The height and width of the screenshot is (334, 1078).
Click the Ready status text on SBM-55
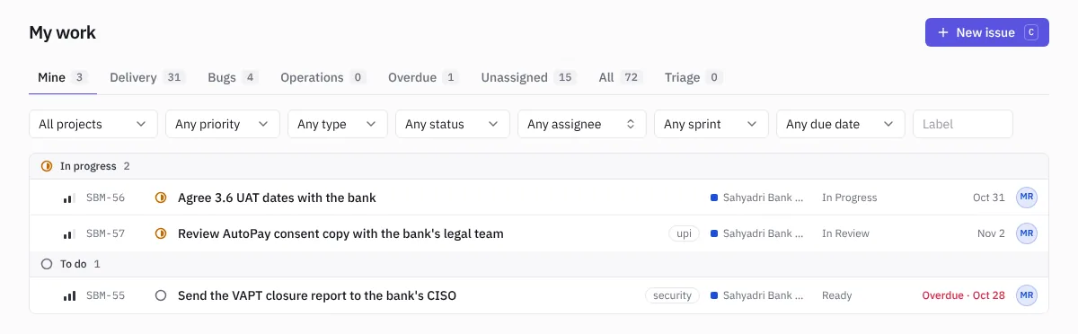coord(837,295)
